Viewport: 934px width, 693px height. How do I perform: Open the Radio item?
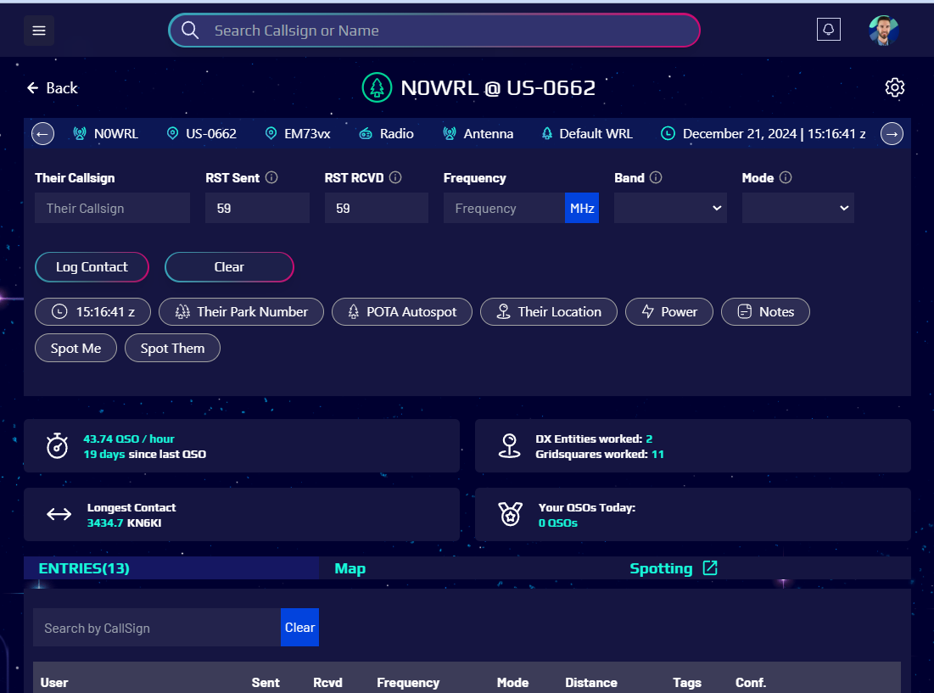pyautogui.click(x=386, y=133)
